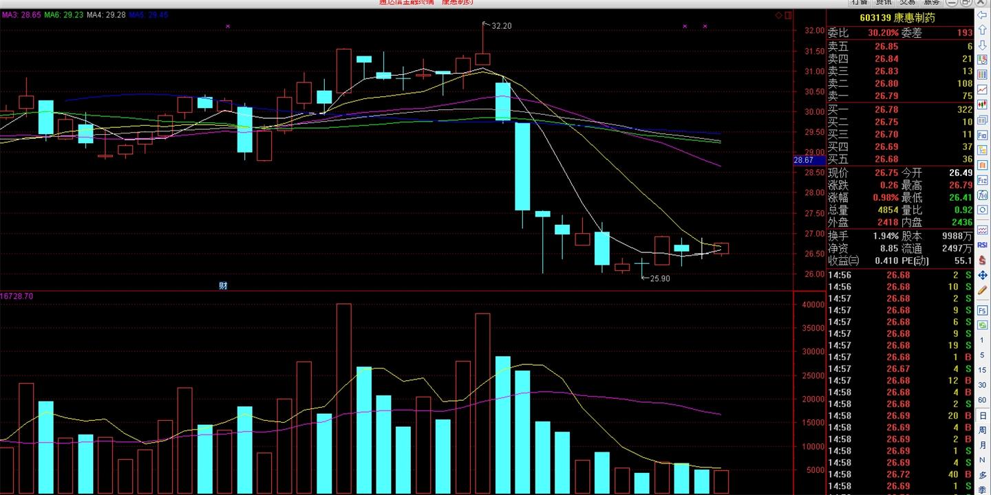Screen dimensions: 991x495
Task: Click the 16728.70 volume indicator value
Action: point(17,296)
